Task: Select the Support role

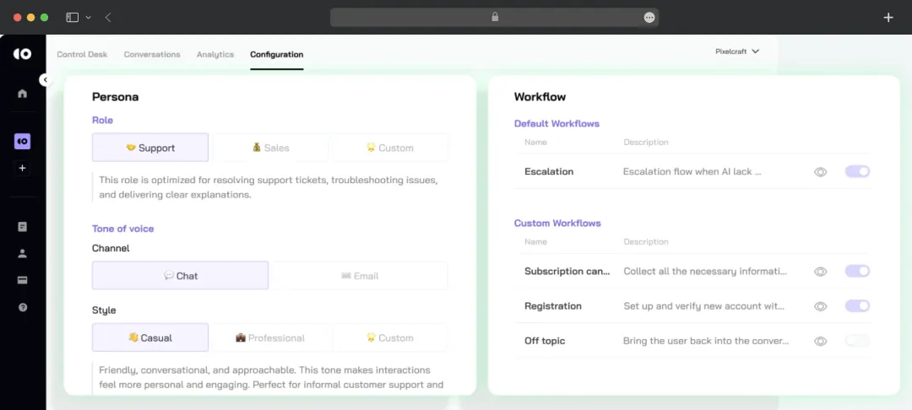Action: [x=150, y=148]
